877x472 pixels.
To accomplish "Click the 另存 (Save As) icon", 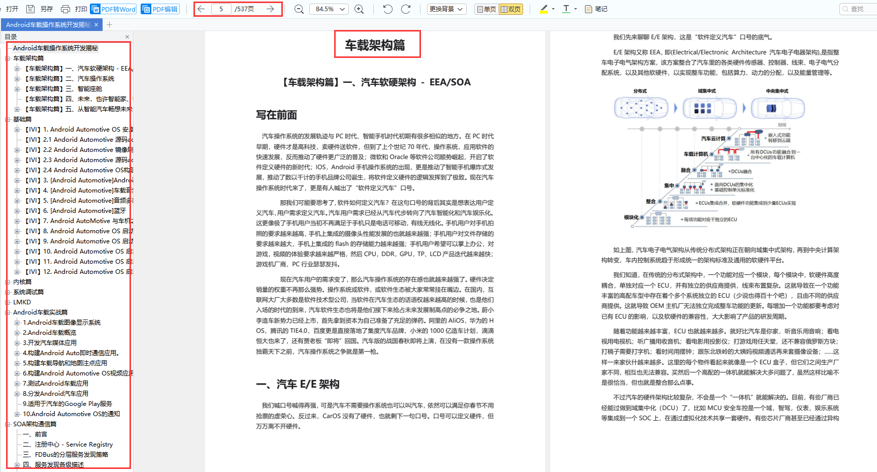I will (x=30, y=9).
